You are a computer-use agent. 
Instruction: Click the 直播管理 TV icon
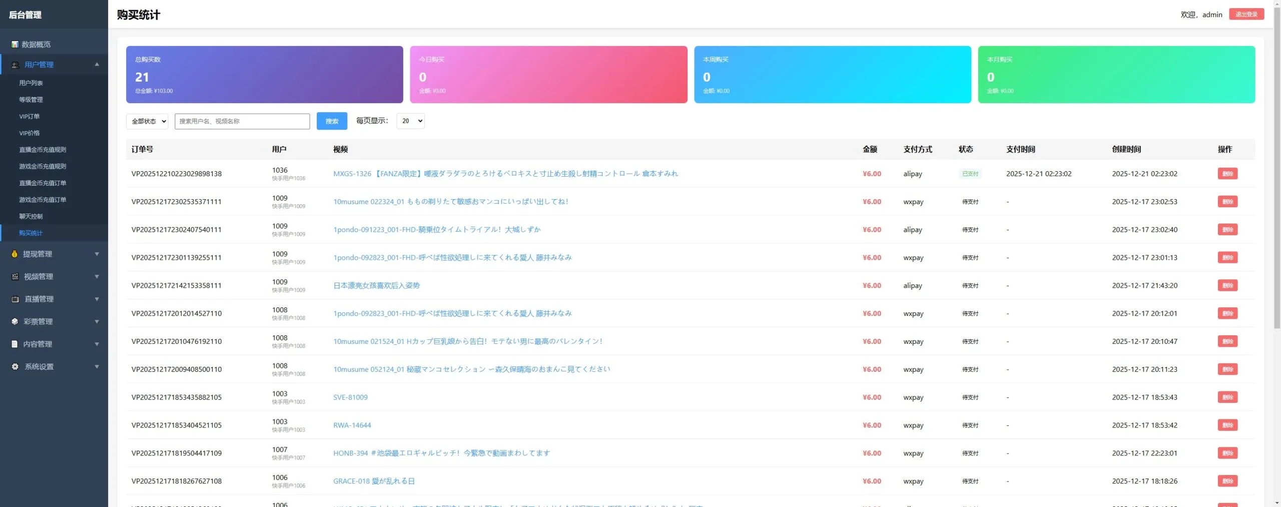click(x=15, y=299)
